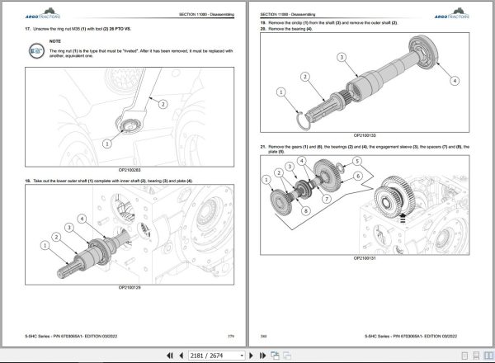Click figure OP2100129 lower shaft illustration

coord(130,234)
